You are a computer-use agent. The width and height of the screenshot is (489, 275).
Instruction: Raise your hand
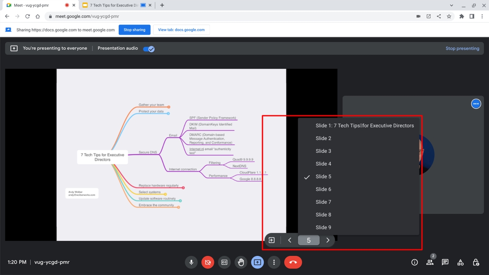pos(241,262)
